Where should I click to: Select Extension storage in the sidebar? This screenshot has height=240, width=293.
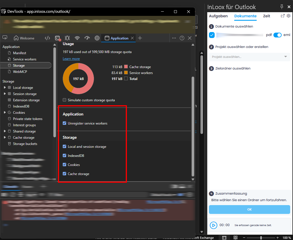pos(26,100)
